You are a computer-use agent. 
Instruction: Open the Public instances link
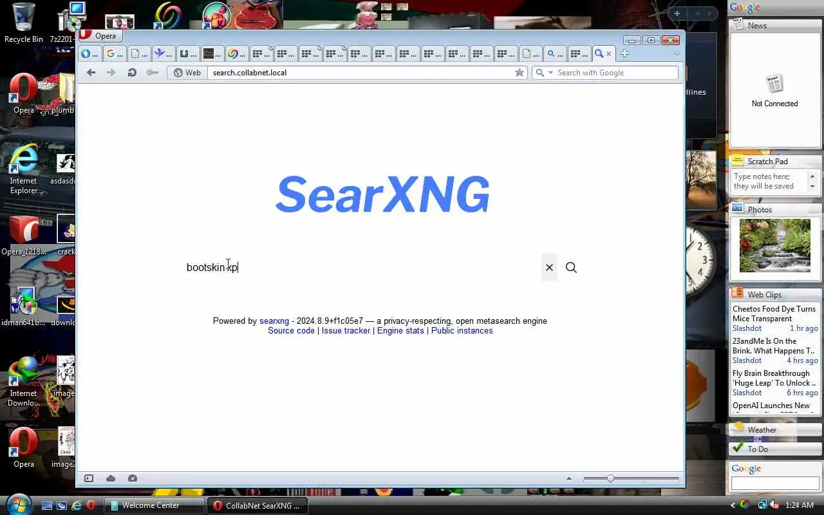(462, 330)
